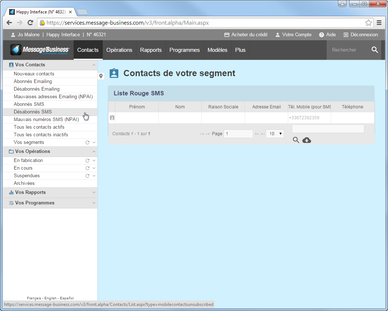Expand the En fabrication chevron
The width and height of the screenshot is (388, 311).
pos(94,161)
